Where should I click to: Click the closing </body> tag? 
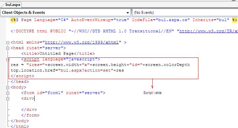20,121
